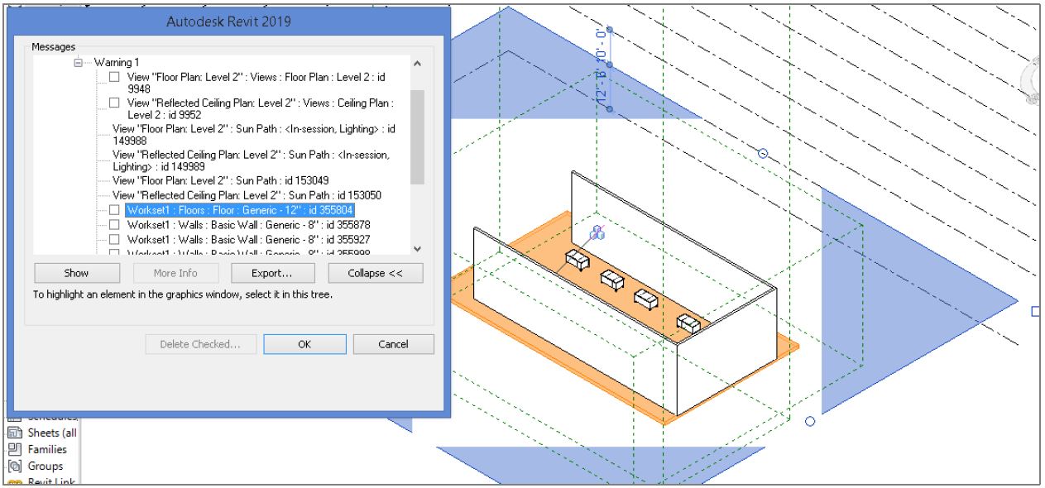Screen dimensions: 1045x488
Task: Check the Floor Plan Level 2 id 9948 box
Action: (114, 77)
